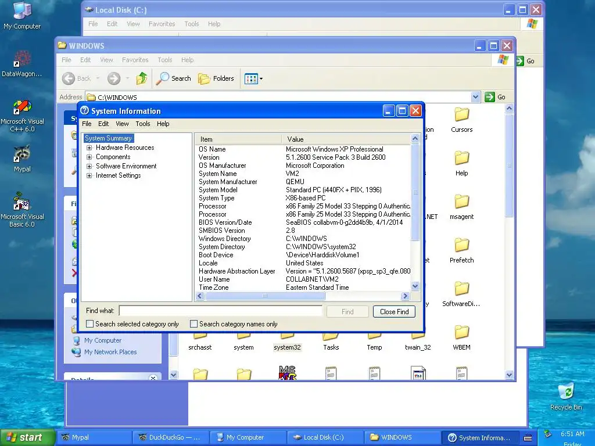Select the BIOS Version/Date row
Screen dimensions: 595x446
[303, 222]
